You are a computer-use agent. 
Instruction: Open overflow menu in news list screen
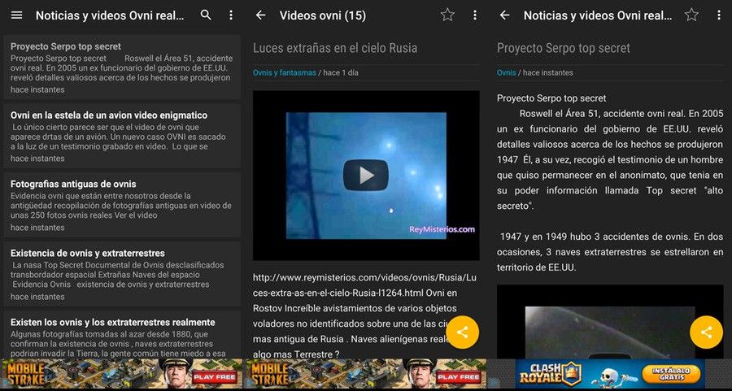(231, 15)
